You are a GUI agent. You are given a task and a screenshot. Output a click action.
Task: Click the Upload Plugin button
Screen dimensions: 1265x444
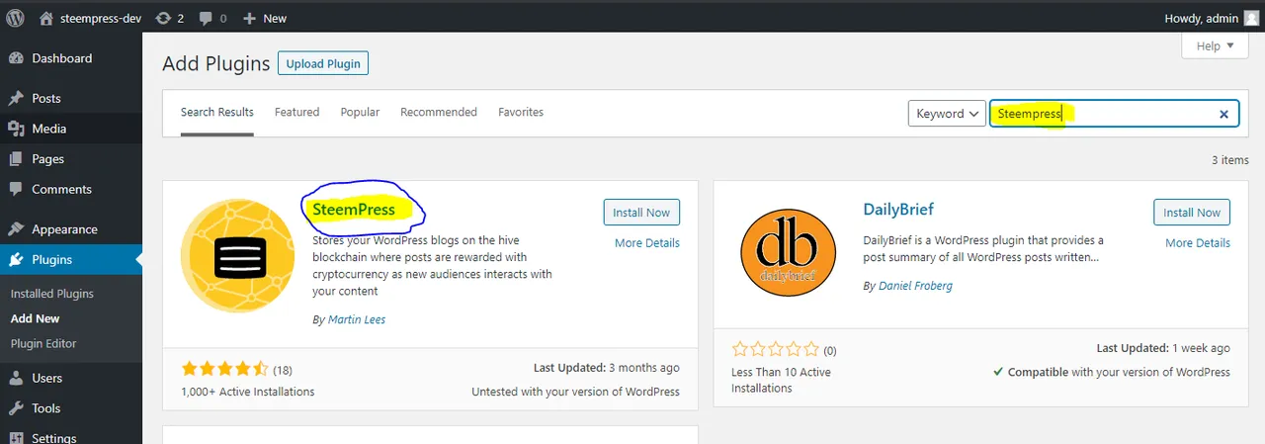[323, 63]
